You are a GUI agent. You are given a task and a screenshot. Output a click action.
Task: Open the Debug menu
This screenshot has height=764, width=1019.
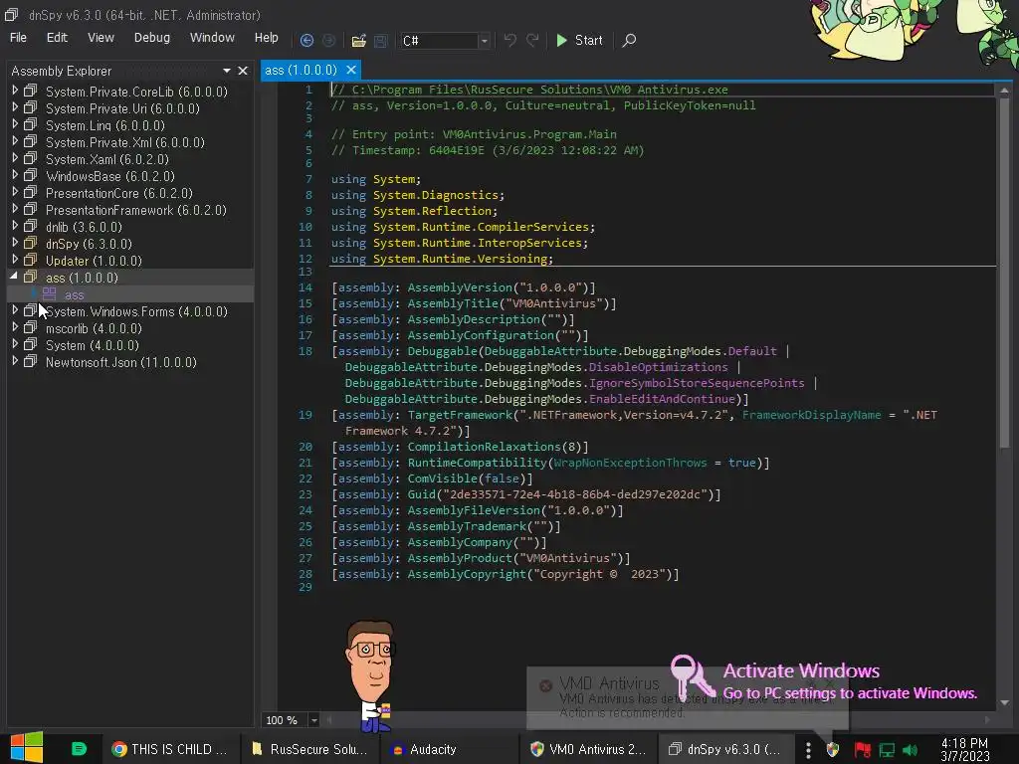(152, 38)
